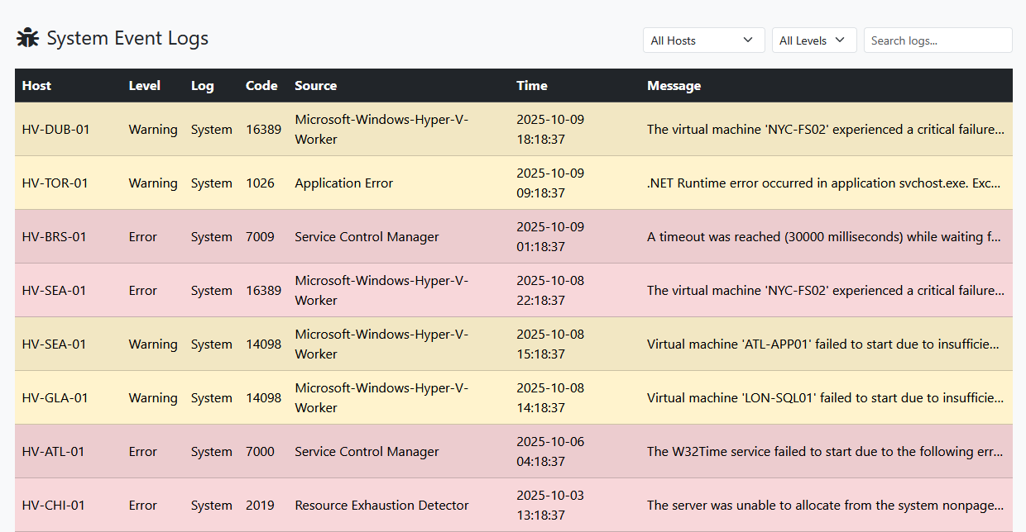The height and width of the screenshot is (532, 1026).
Task: Click the W32Time service failed message
Action: (825, 452)
